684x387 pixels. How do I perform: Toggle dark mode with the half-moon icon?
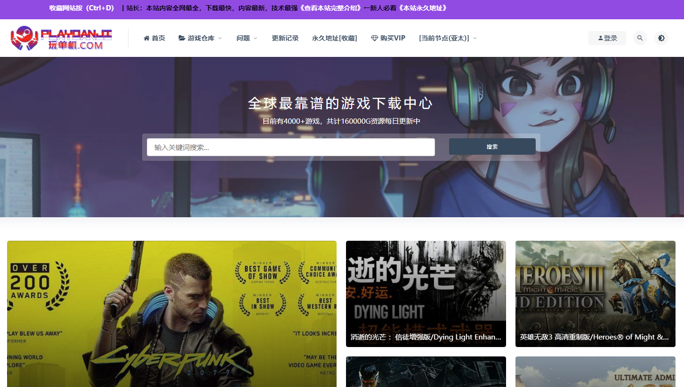coord(661,38)
